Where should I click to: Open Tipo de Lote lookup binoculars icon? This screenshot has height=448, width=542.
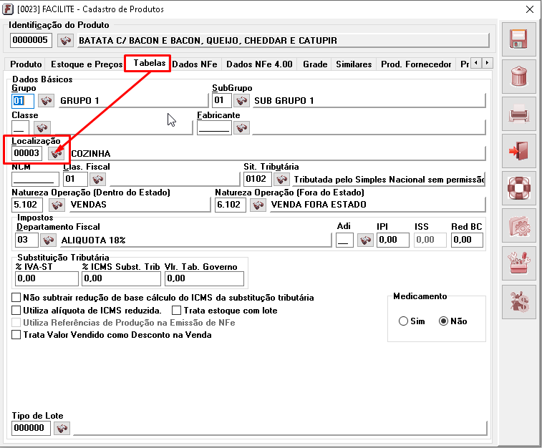[x=62, y=428]
